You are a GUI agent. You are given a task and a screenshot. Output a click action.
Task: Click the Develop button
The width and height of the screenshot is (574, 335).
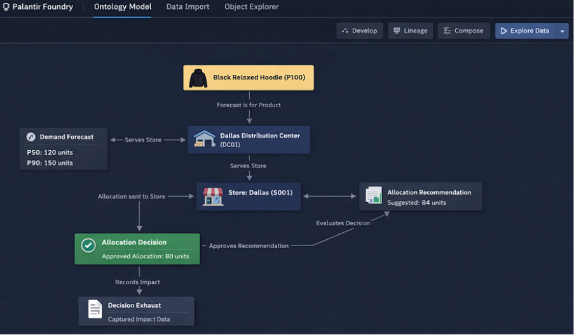[359, 31]
